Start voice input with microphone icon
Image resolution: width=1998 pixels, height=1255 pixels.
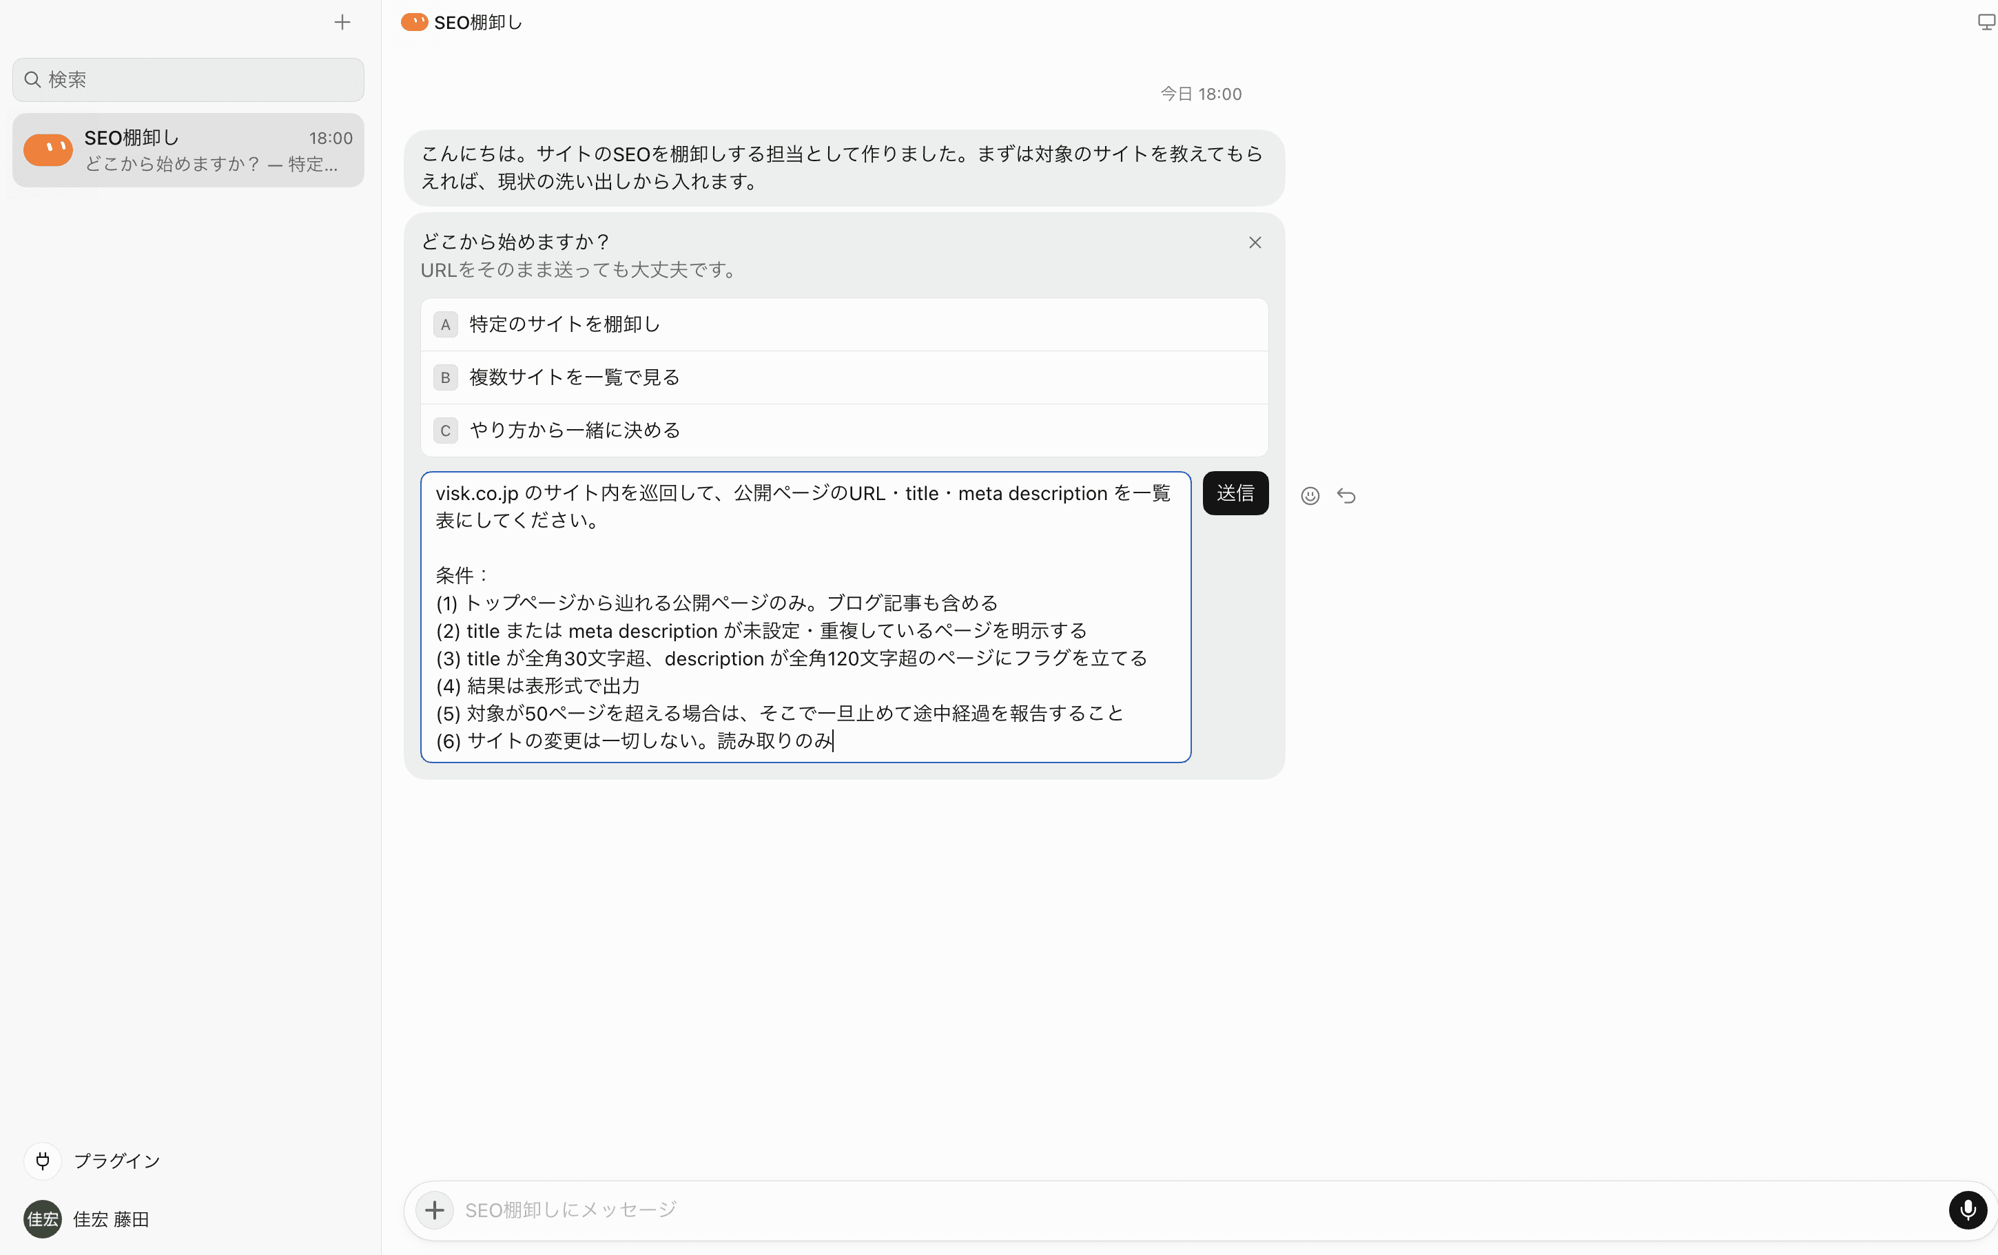click(x=1967, y=1210)
